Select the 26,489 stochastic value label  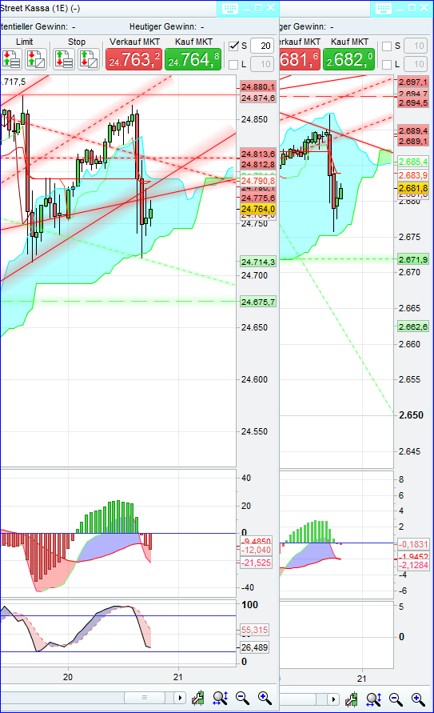(x=254, y=647)
